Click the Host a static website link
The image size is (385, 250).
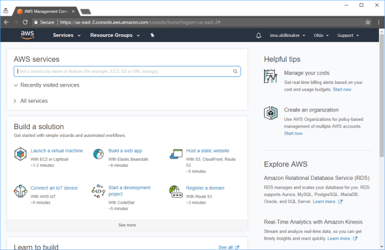point(208,151)
